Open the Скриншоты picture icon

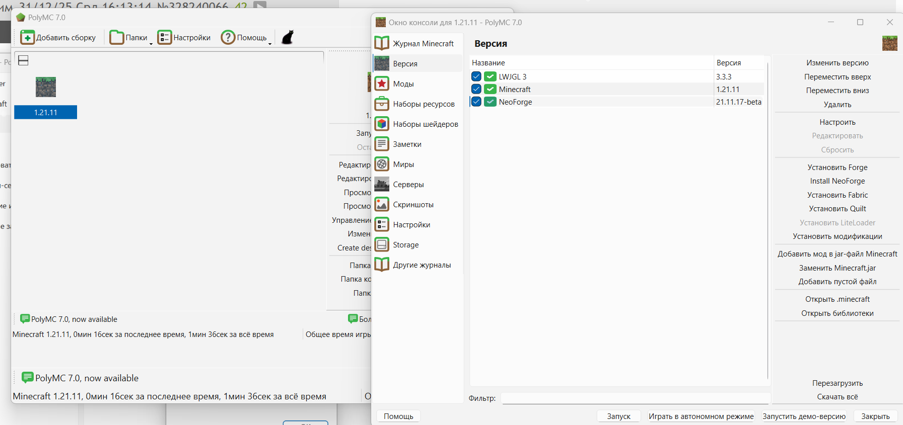[x=382, y=204]
